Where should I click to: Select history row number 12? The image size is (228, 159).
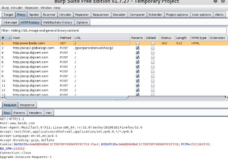click(x=114, y=90)
